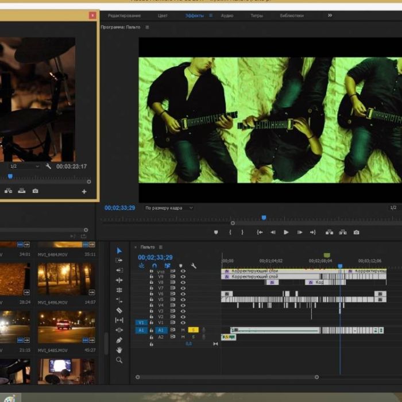Switch to the Аудио workspace tab
Image resolution: width=402 pixels, height=402 pixels.
226,16
